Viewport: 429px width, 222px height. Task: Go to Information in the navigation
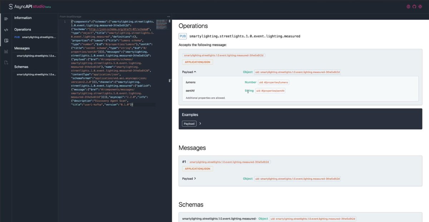(x=23, y=18)
